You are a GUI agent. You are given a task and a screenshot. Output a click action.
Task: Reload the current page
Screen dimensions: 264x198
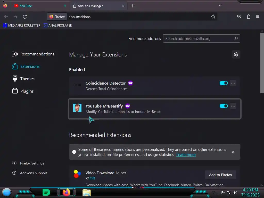[x=25, y=17]
